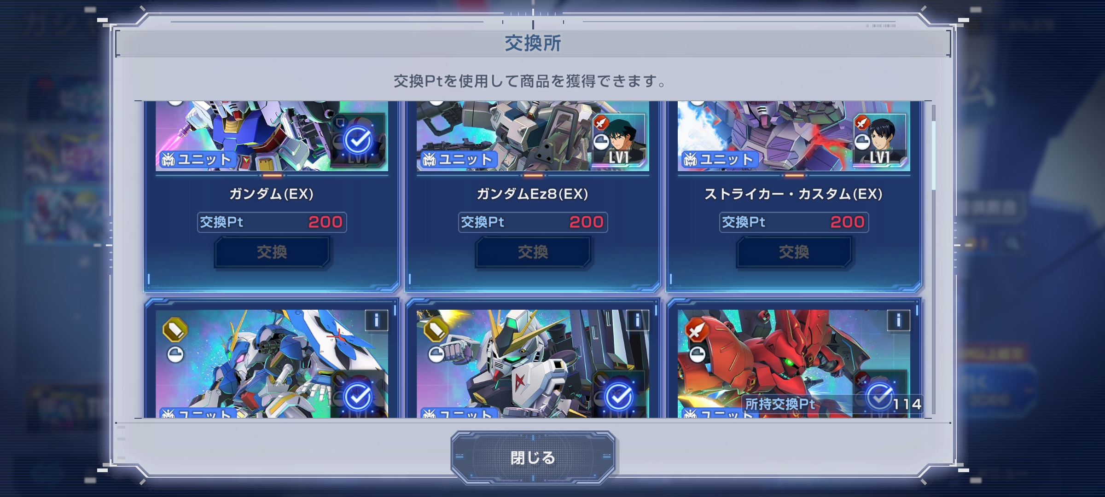Screen dimensions: 1105x497
Task: Exchange for ガンダムEz8(EX) unit
Action: pyautogui.click(x=533, y=252)
